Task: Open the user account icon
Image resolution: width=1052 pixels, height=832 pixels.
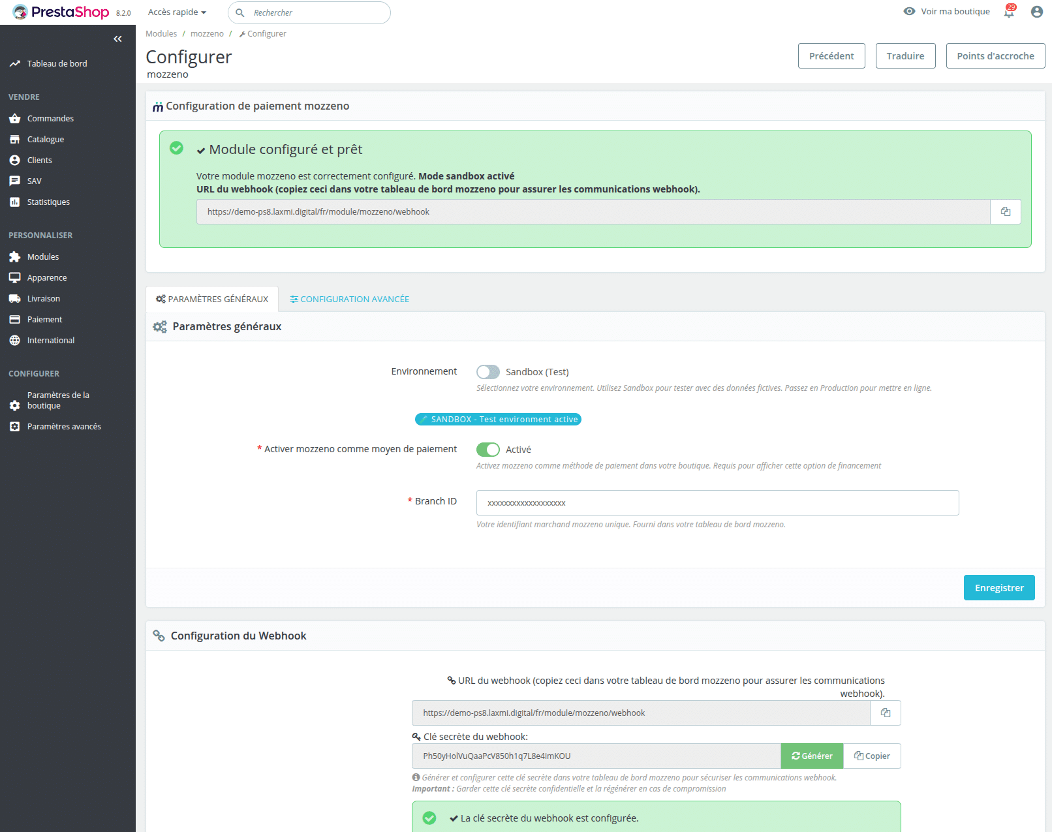Action: click(1037, 11)
